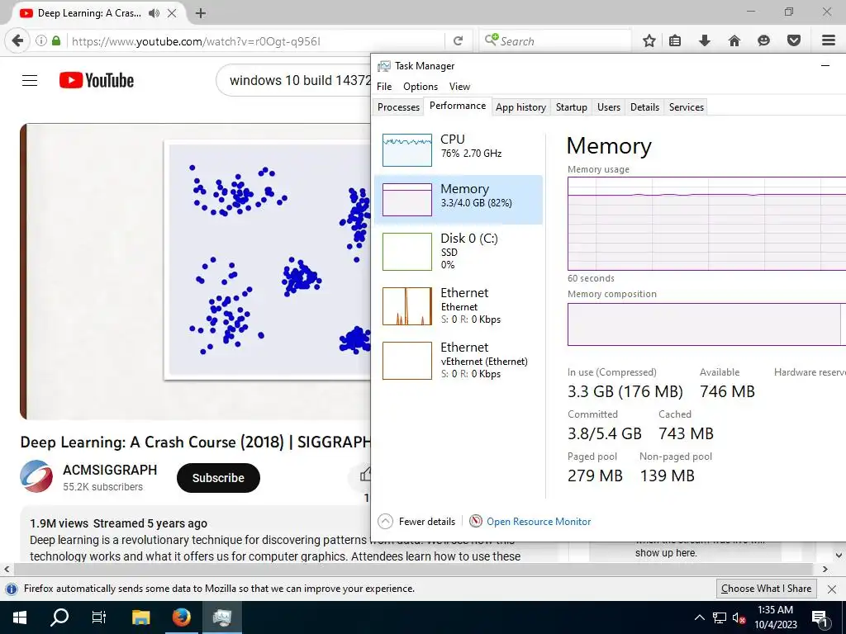Open a new Firefox tab
846x634 pixels.
click(201, 13)
